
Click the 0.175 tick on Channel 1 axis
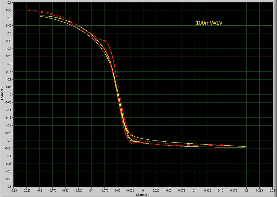coord(234,190)
